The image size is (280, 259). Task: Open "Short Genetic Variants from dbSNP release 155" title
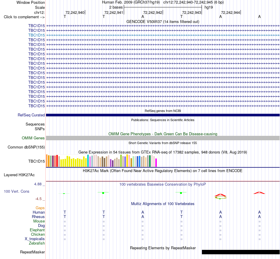163,143
